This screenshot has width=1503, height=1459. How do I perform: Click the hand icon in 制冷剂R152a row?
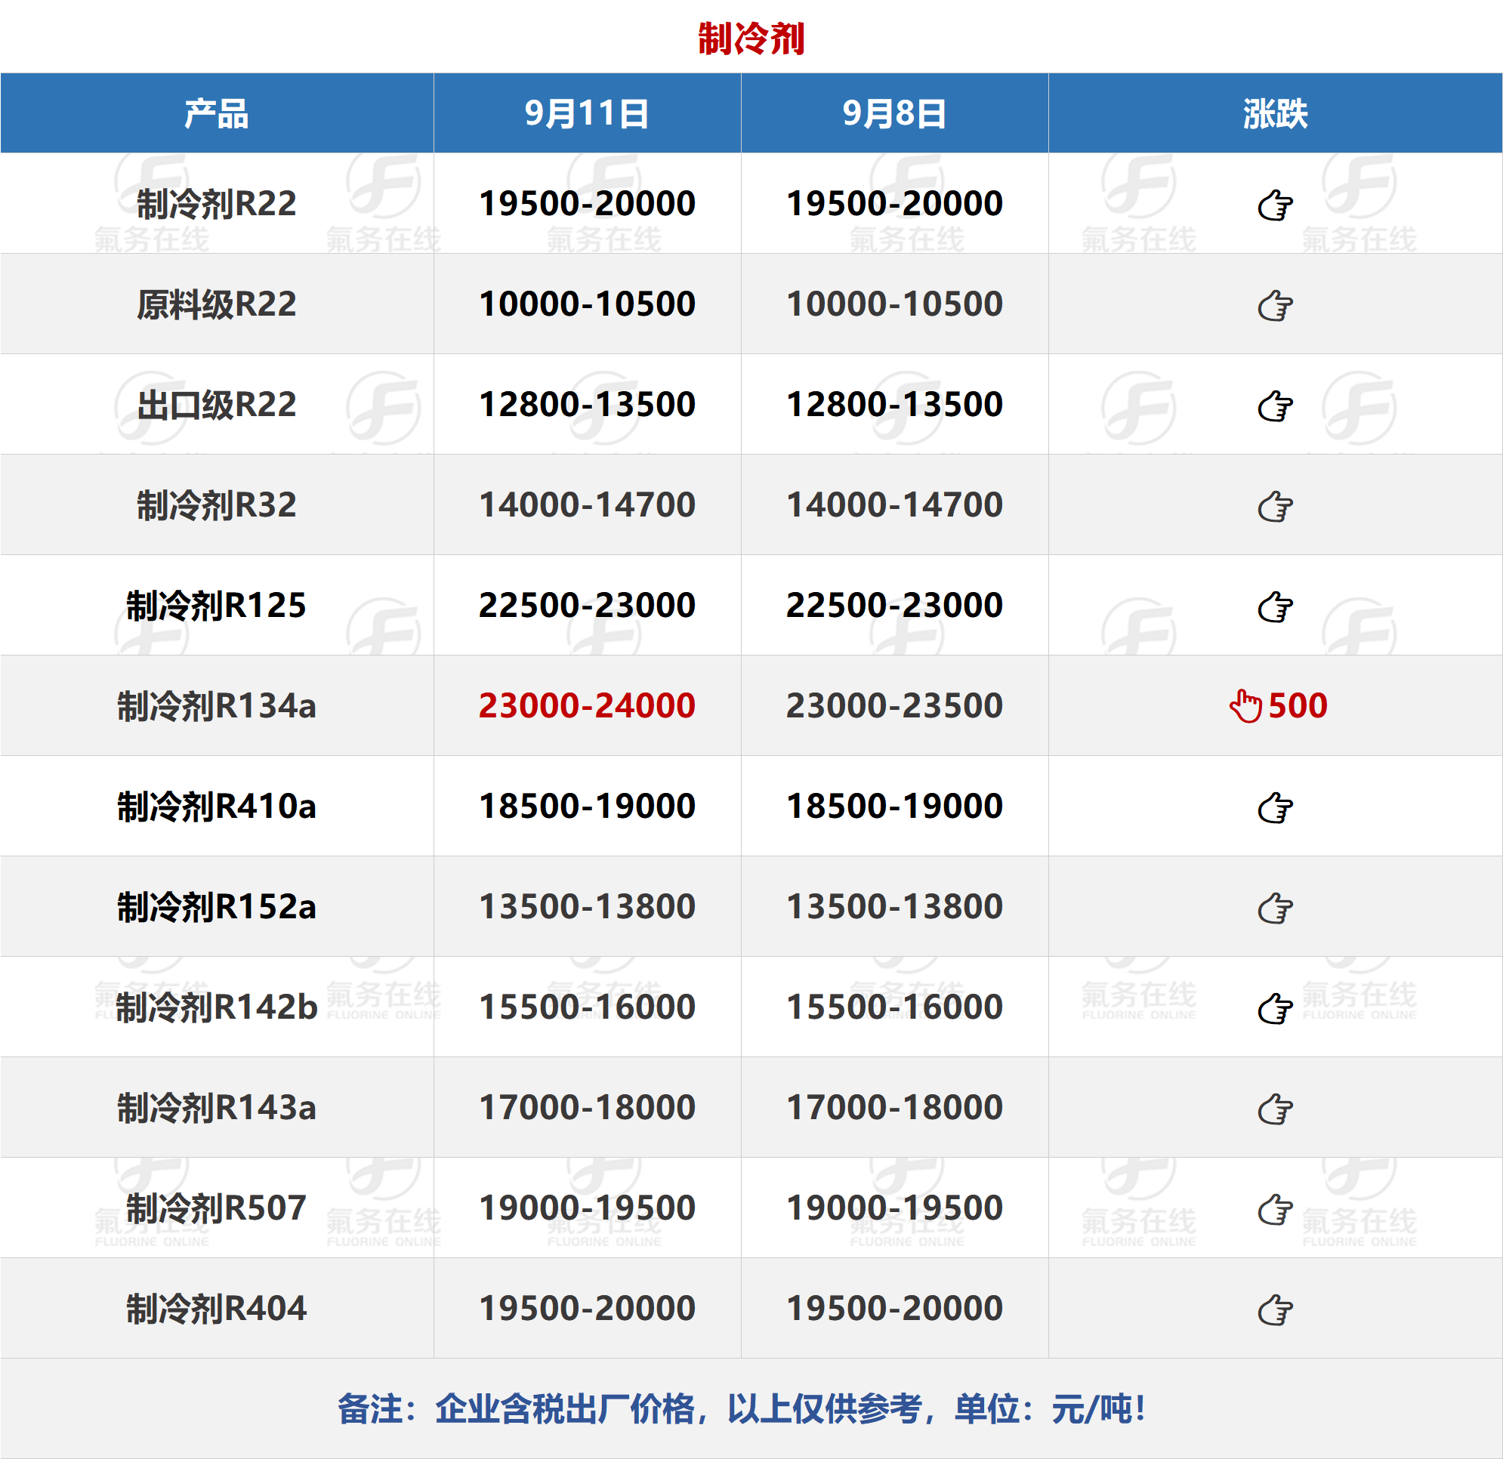[1274, 908]
